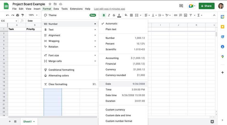Open the Contacts side panel icon
Viewport: 227px width, 125px height.
pyautogui.click(x=222, y=47)
